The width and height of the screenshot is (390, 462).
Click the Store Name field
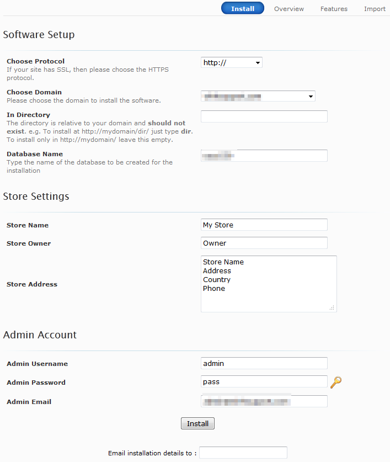pyautogui.click(x=264, y=225)
